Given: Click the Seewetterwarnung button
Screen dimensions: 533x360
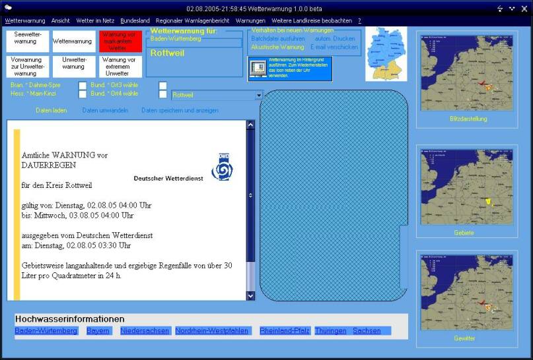Looking at the screenshot, I should pyautogui.click(x=28, y=42).
